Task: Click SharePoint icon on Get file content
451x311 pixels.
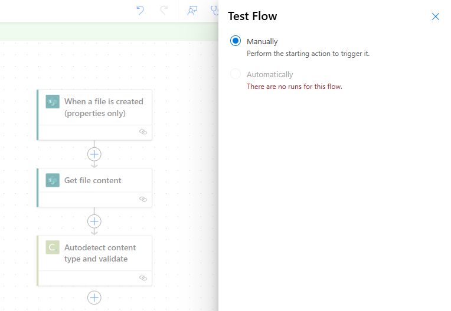Action: click(x=53, y=180)
